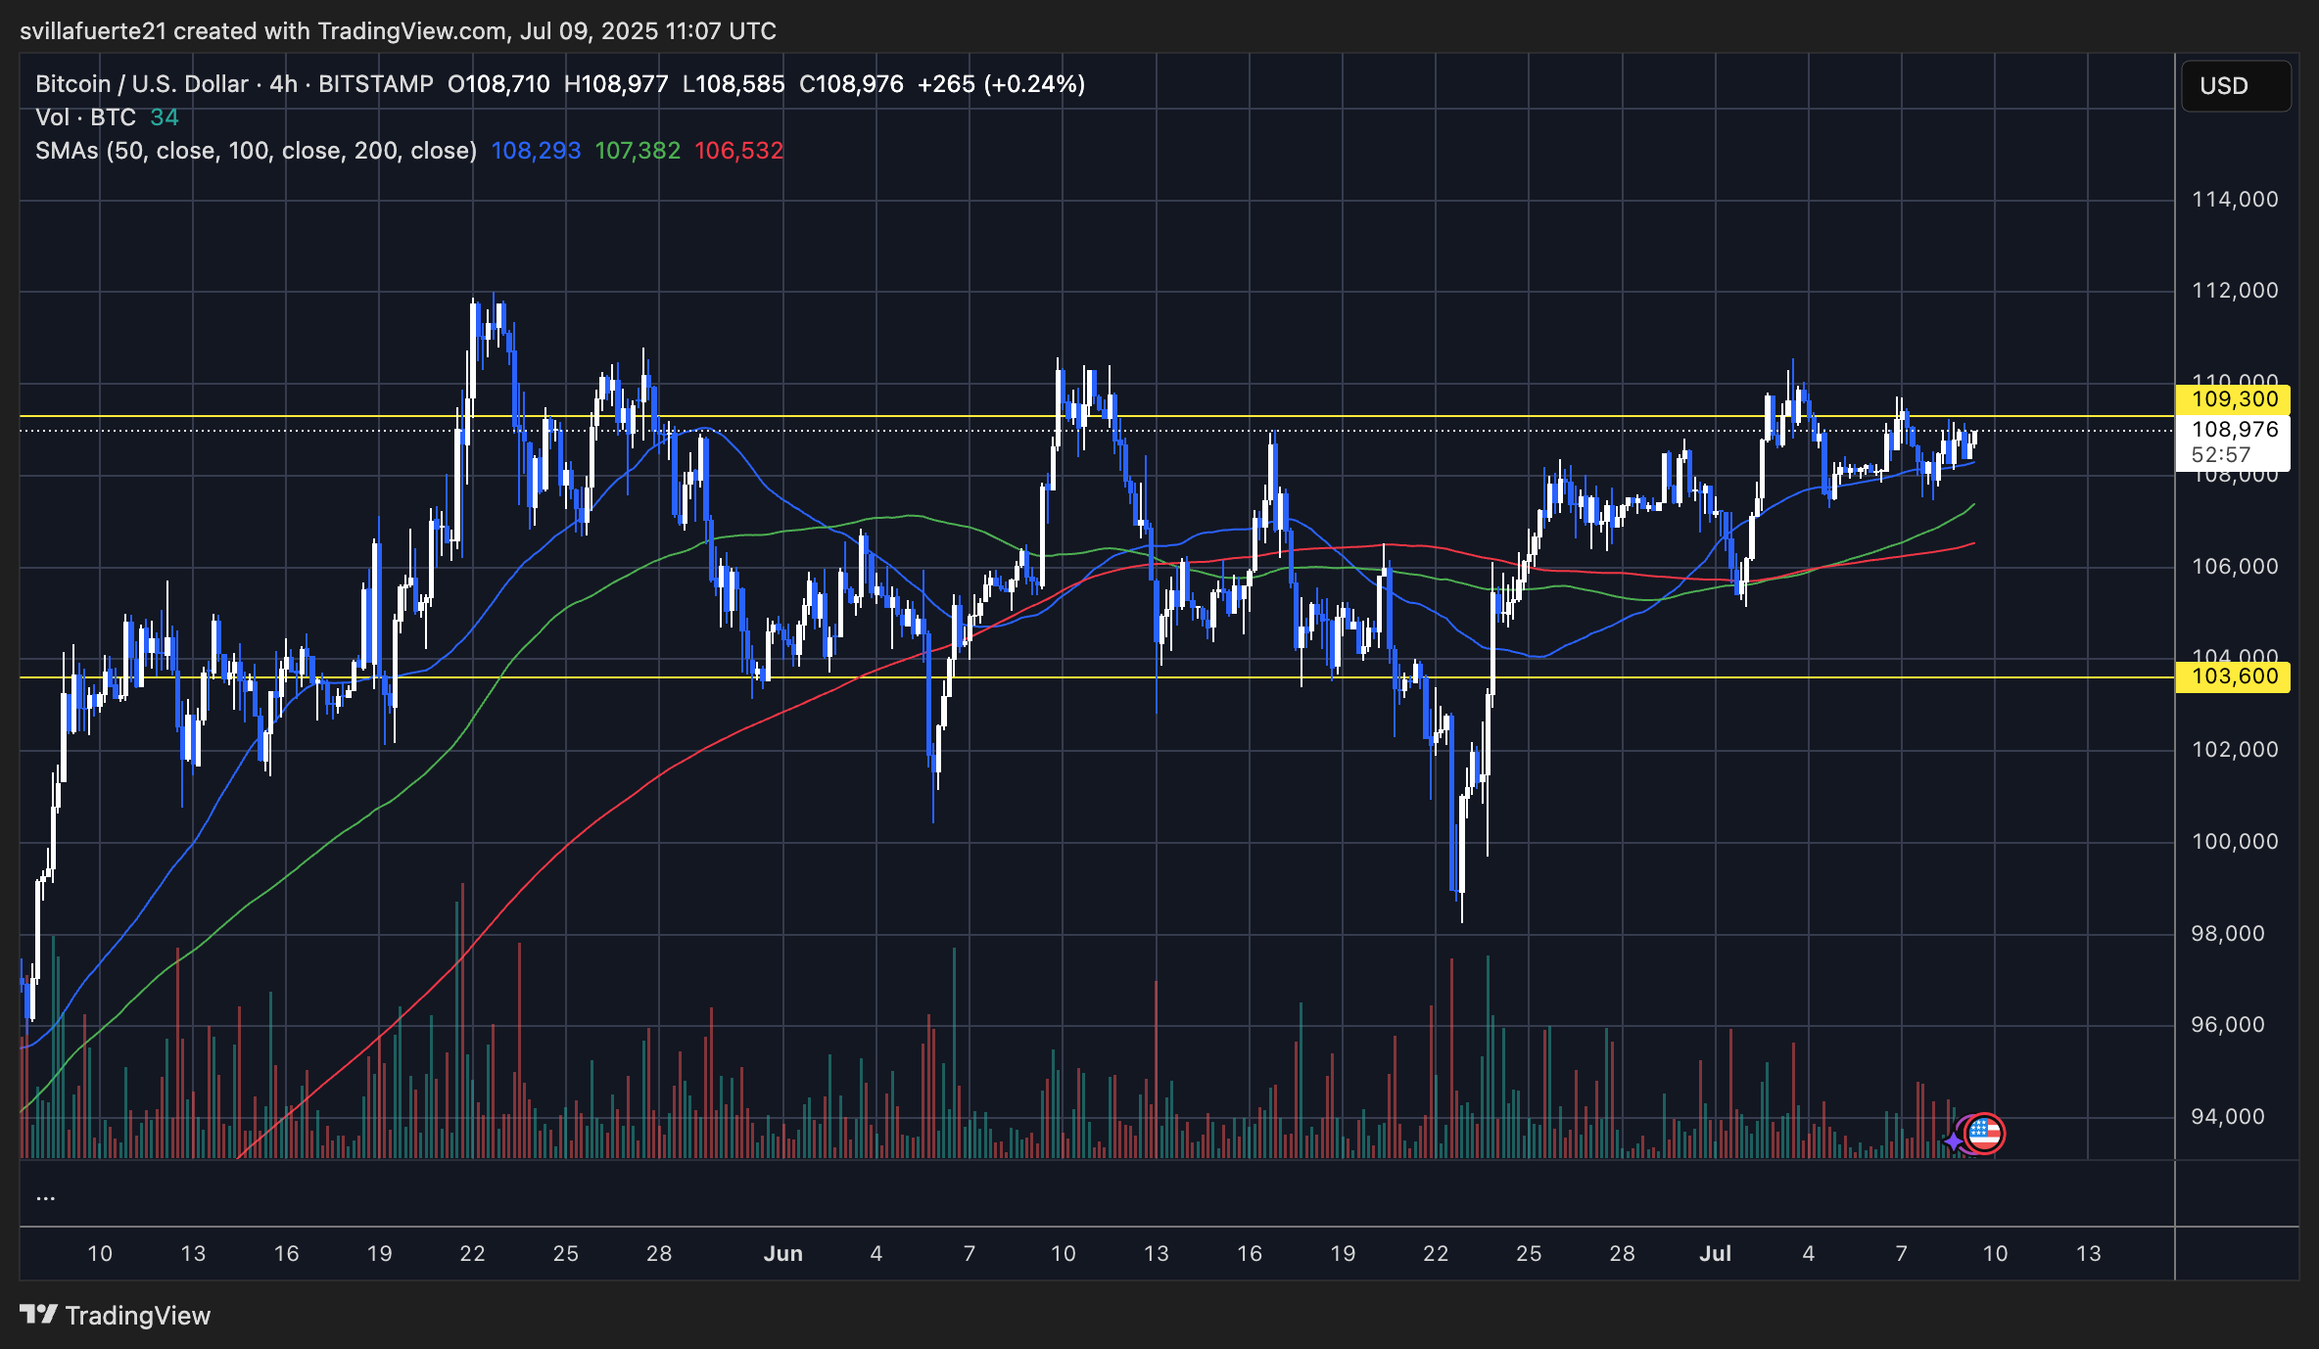
Task: Click the 96,000 price axis label
Action: 2228,1025
